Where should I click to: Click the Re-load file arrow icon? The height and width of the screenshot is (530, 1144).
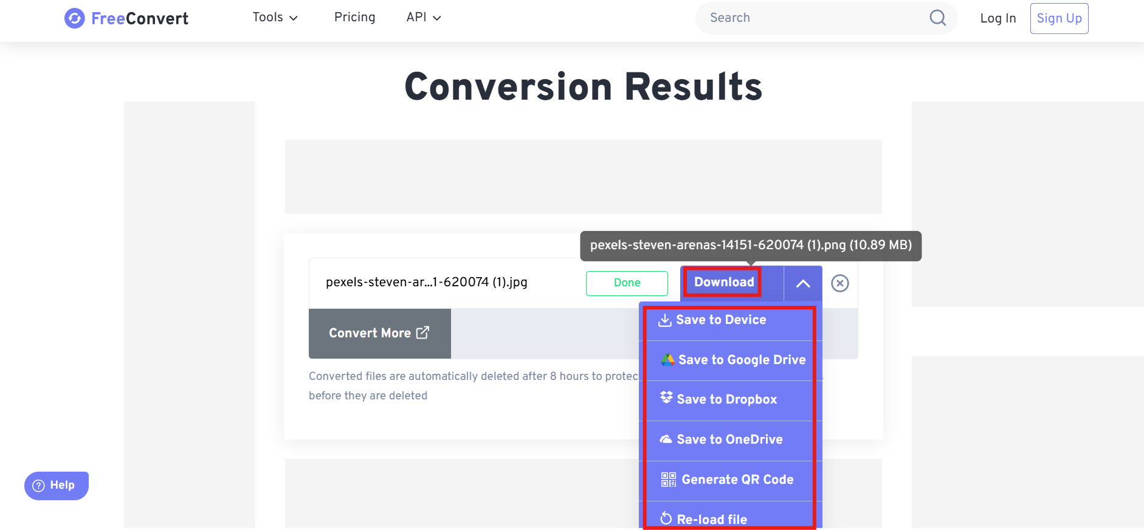(x=666, y=518)
